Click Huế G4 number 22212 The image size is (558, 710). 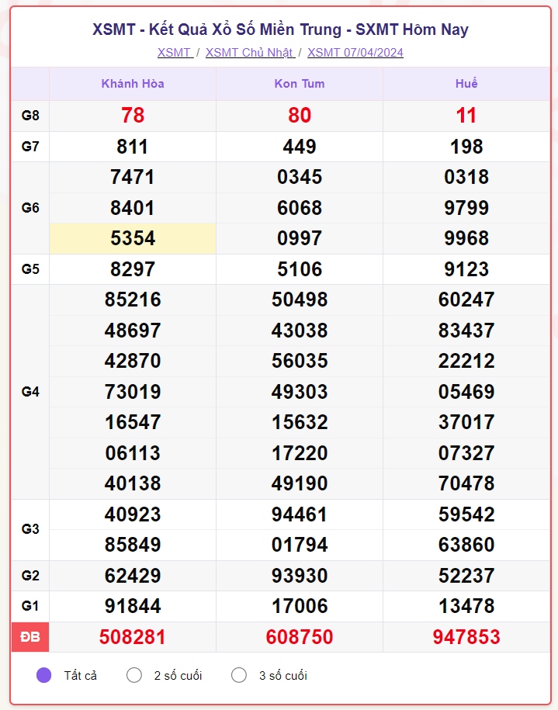[466, 361]
